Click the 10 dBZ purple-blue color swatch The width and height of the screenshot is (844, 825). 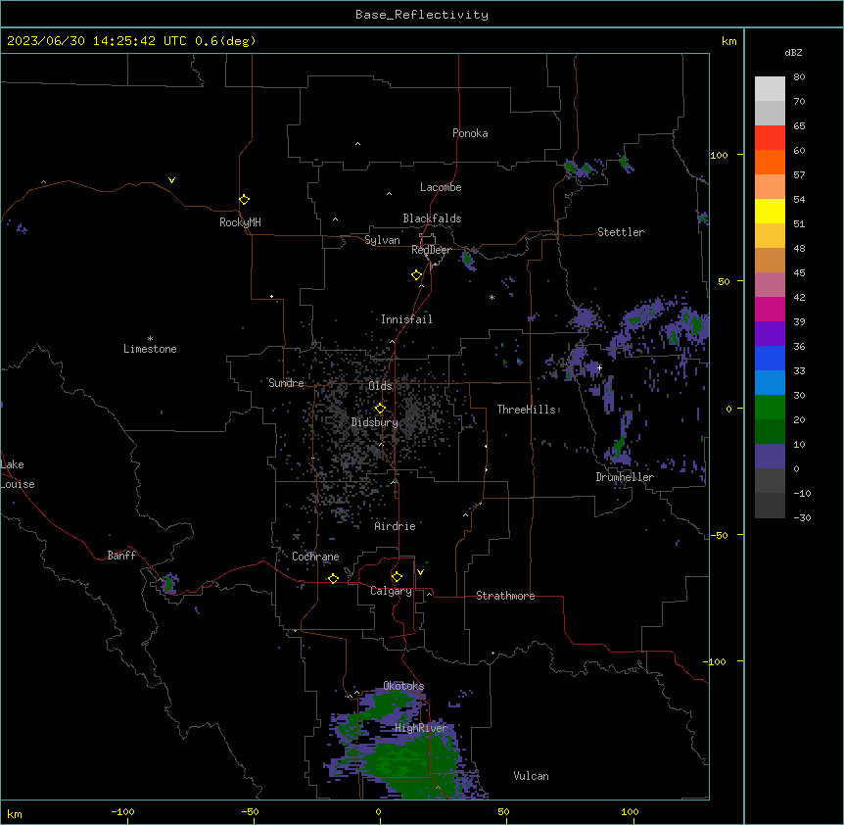[770, 457]
